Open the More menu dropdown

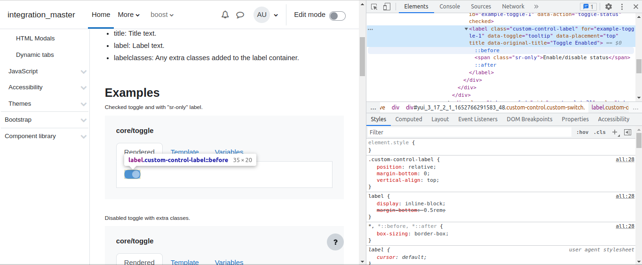129,15
